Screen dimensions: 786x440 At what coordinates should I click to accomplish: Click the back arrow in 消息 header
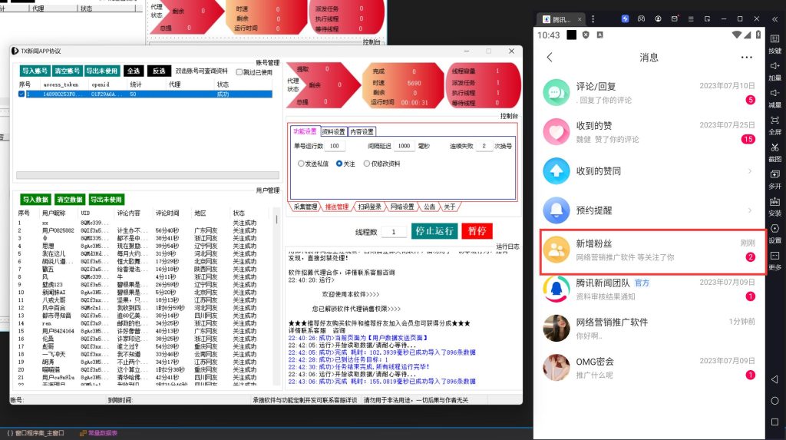click(x=550, y=58)
